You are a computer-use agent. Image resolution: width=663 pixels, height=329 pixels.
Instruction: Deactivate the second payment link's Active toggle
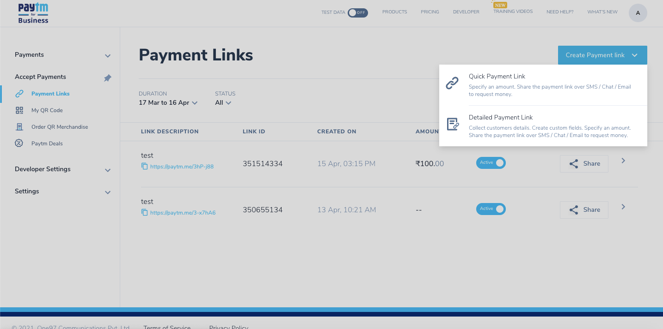[491, 209]
